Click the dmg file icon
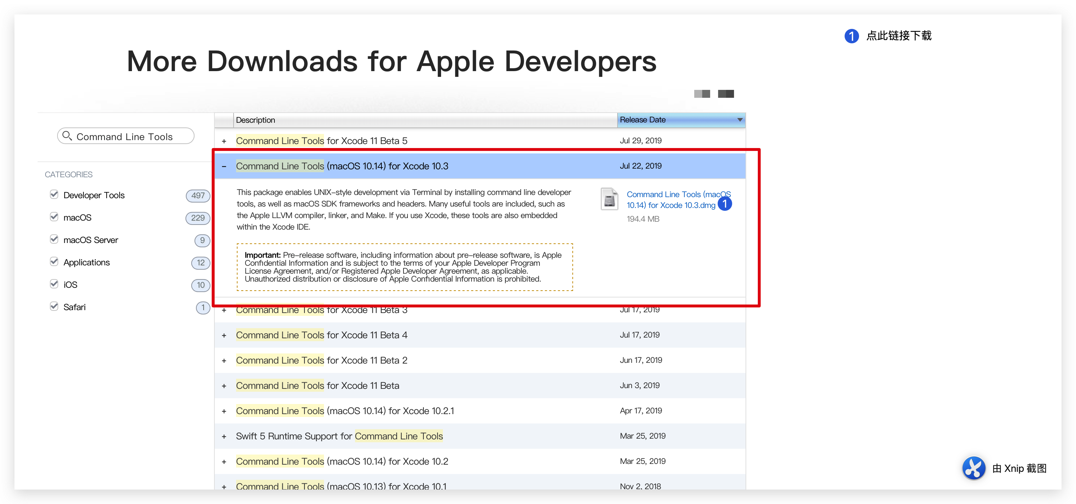Viewport: 1076px width, 504px height. click(609, 199)
